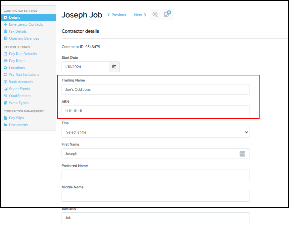Click the employee search icon in header
Image resolution: width=289 pixels, height=226 pixels.
click(155, 15)
